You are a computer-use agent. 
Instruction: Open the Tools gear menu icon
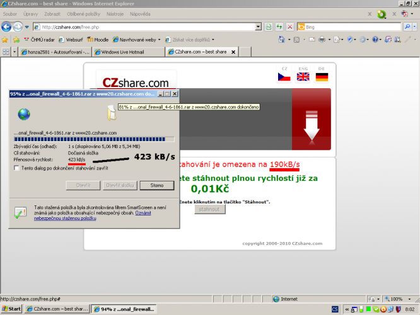[363, 40]
